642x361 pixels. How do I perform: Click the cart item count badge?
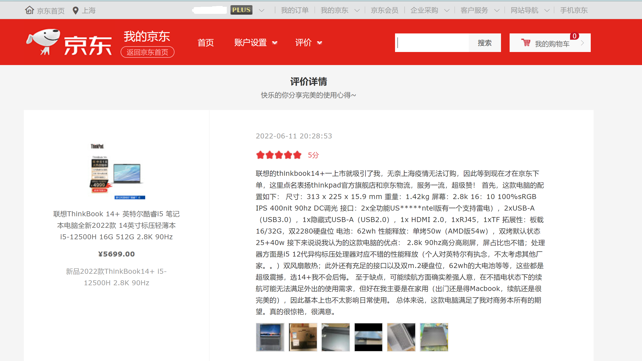point(575,36)
